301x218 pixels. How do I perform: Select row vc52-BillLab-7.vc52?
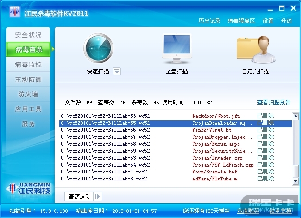click(175, 172)
